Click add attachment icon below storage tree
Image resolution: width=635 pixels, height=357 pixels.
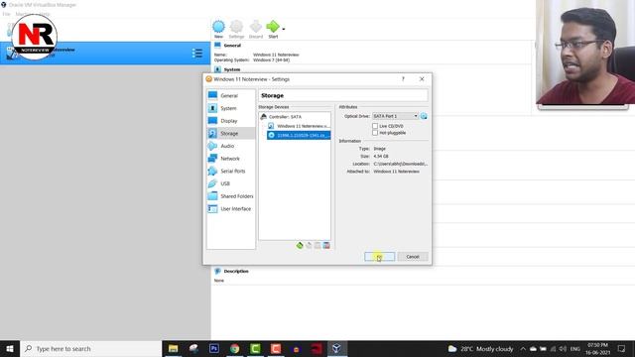317,245
